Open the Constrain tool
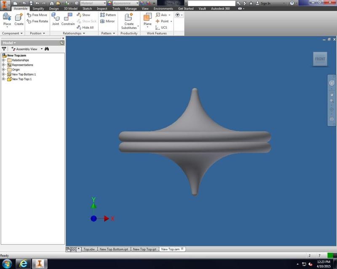This screenshot has width=337, height=269. click(68, 19)
